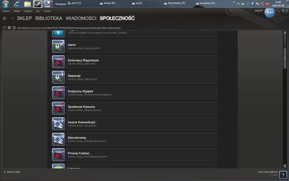
Task: Stop page loading with the X icon
Action: tap(9, 28)
